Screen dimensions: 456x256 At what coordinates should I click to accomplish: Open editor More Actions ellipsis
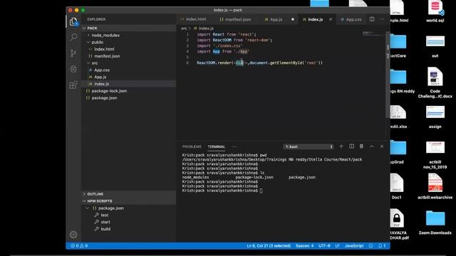pos(382,19)
